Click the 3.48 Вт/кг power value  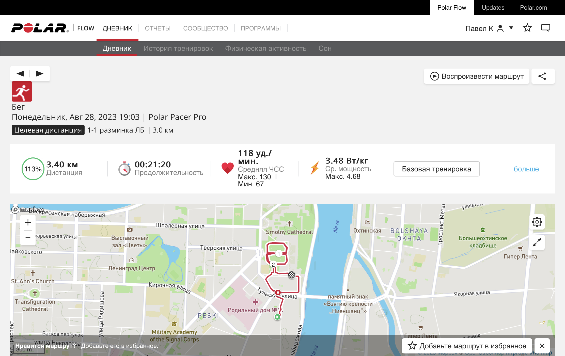[347, 160]
